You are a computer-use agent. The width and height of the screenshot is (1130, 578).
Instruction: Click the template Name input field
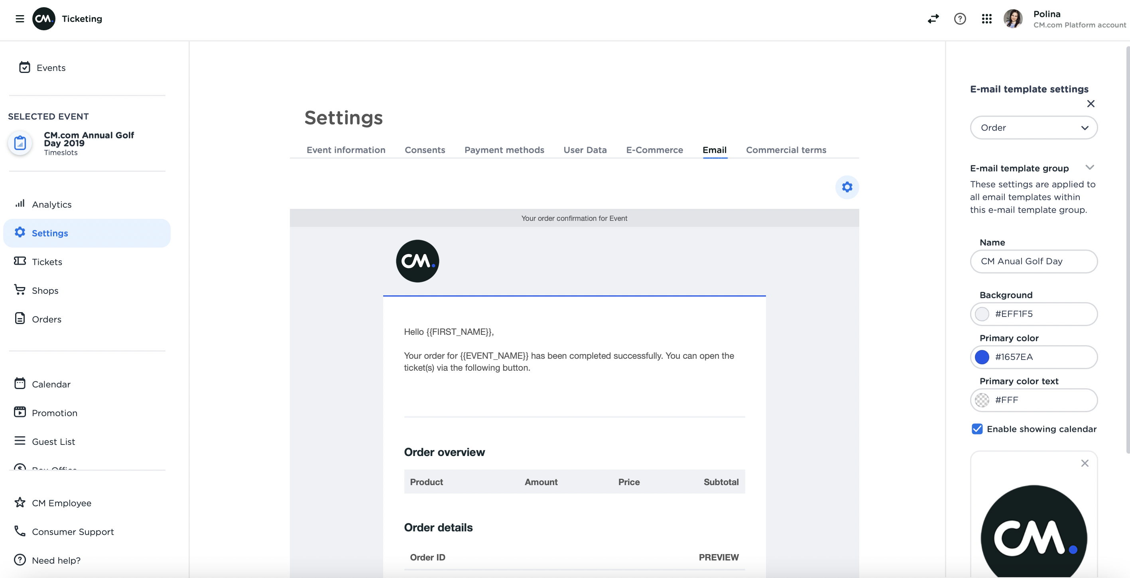(1034, 261)
